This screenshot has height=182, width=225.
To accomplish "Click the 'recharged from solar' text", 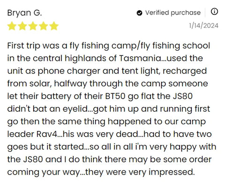I will [x=107, y=78].
